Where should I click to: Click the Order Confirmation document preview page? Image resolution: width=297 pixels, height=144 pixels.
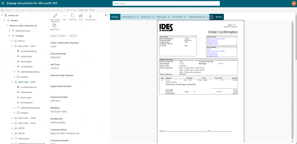(x=201, y=82)
